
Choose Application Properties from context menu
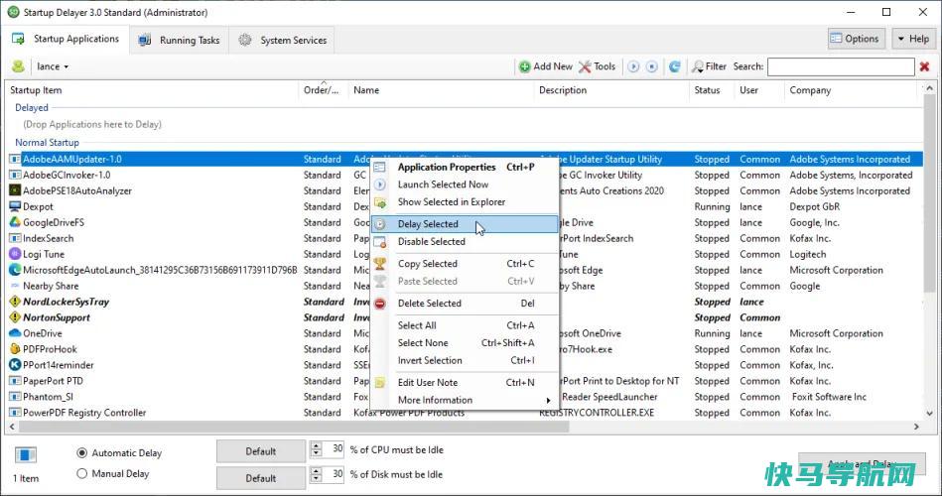click(465, 167)
